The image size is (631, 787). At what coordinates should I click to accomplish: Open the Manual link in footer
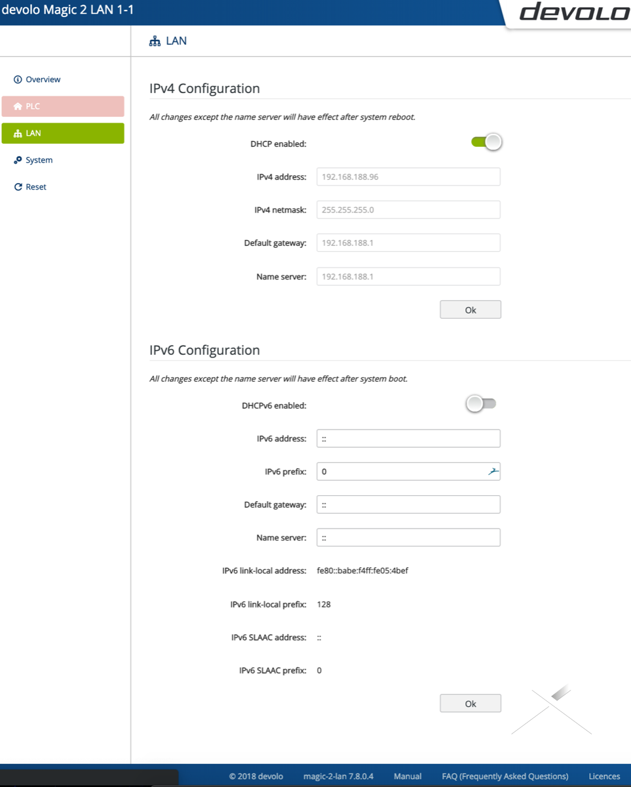coord(408,776)
